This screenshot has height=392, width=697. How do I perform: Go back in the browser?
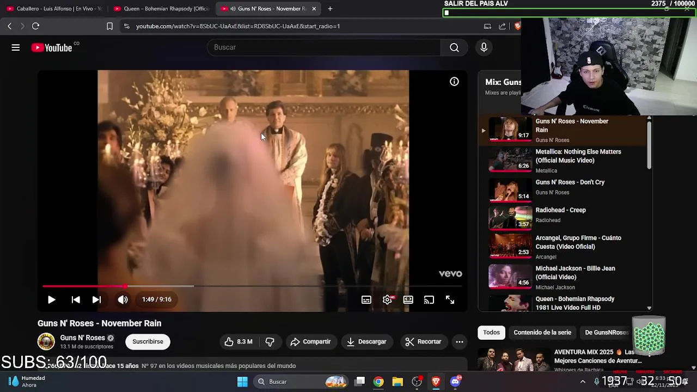tap(9, 26)
